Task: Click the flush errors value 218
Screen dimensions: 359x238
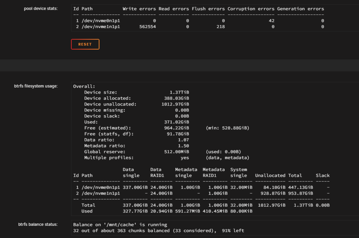Action: pos(220,27)
